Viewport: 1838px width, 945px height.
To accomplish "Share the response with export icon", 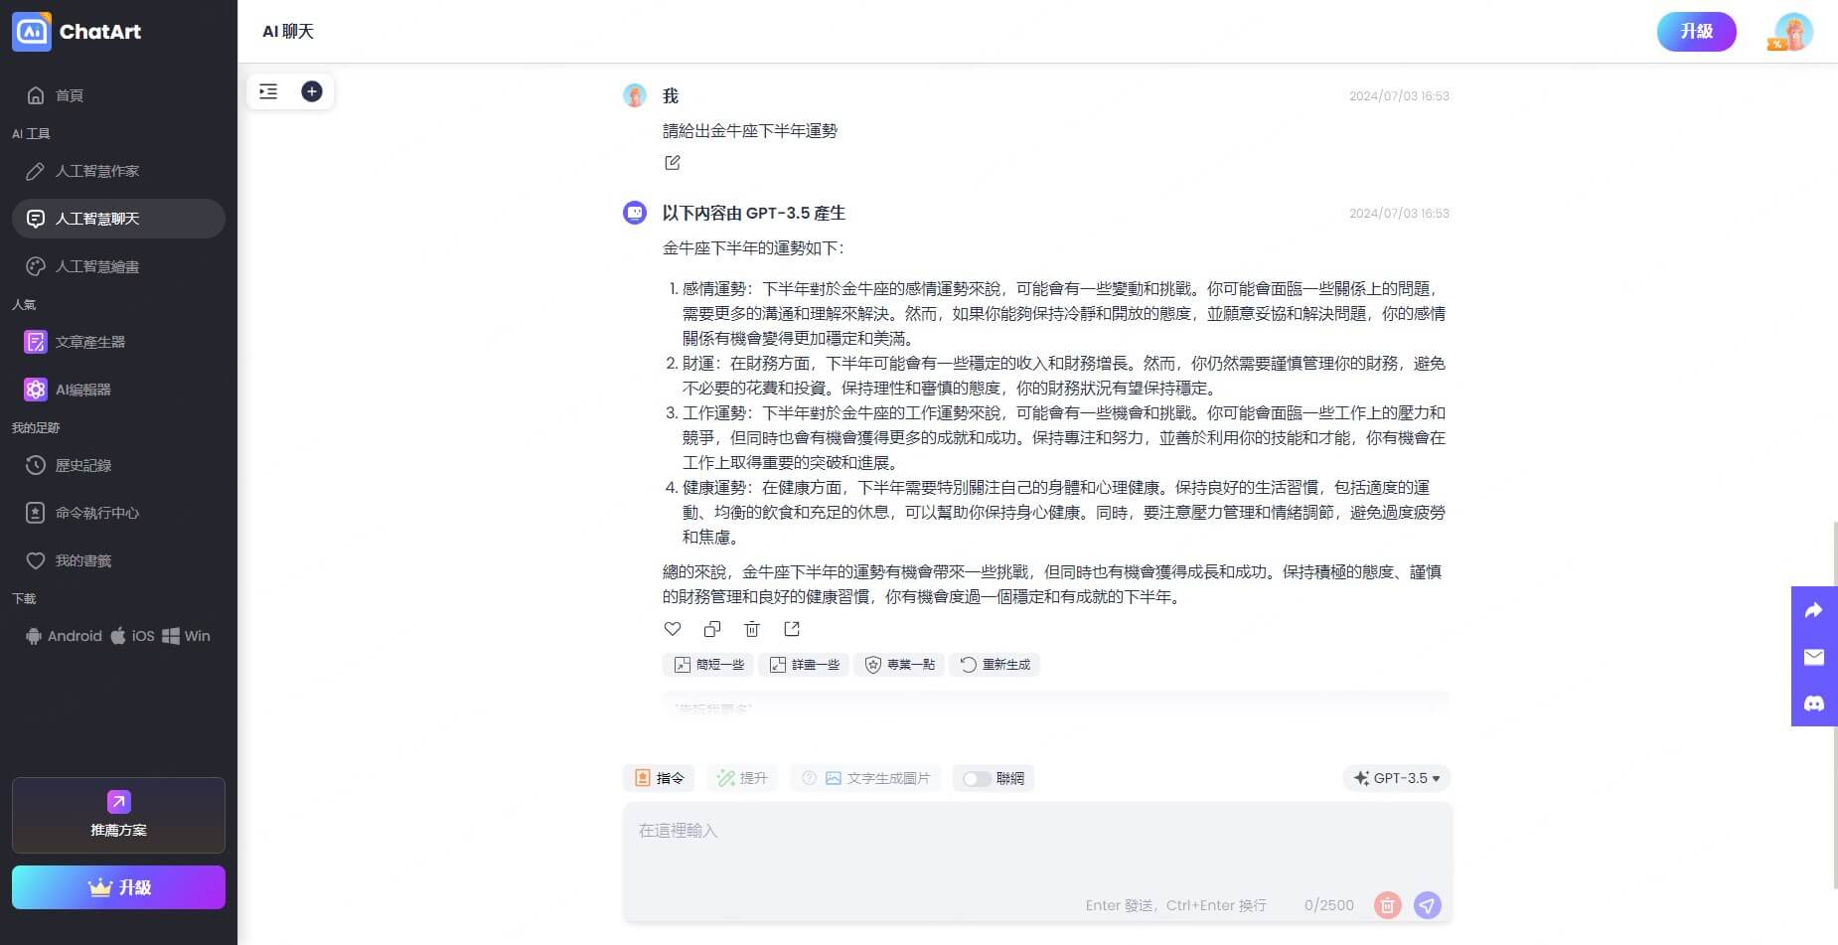I will pos(792,629).
